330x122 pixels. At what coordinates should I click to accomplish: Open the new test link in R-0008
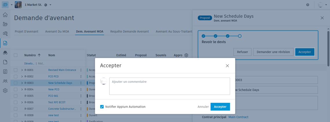coord(54,115)
